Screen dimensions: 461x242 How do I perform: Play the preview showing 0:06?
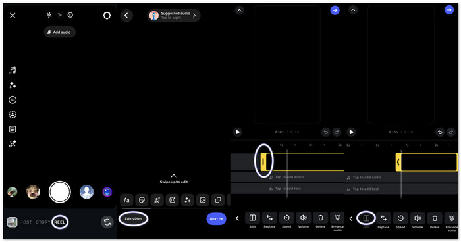point(351,132)
